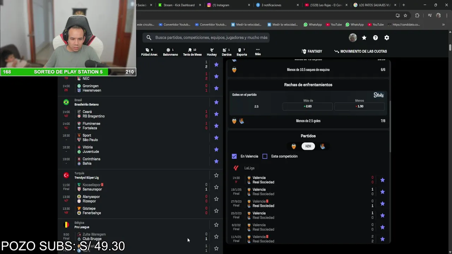Image resolution: width=452 pixels, height=254 pixels.
Task: Click the search magnifier icon
Action: coord(149,37)
